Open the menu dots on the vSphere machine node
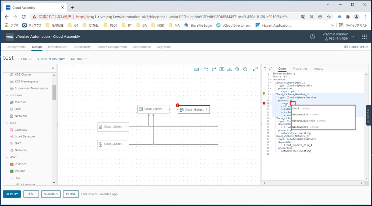 pyautogui.click(x=207, y=109)
